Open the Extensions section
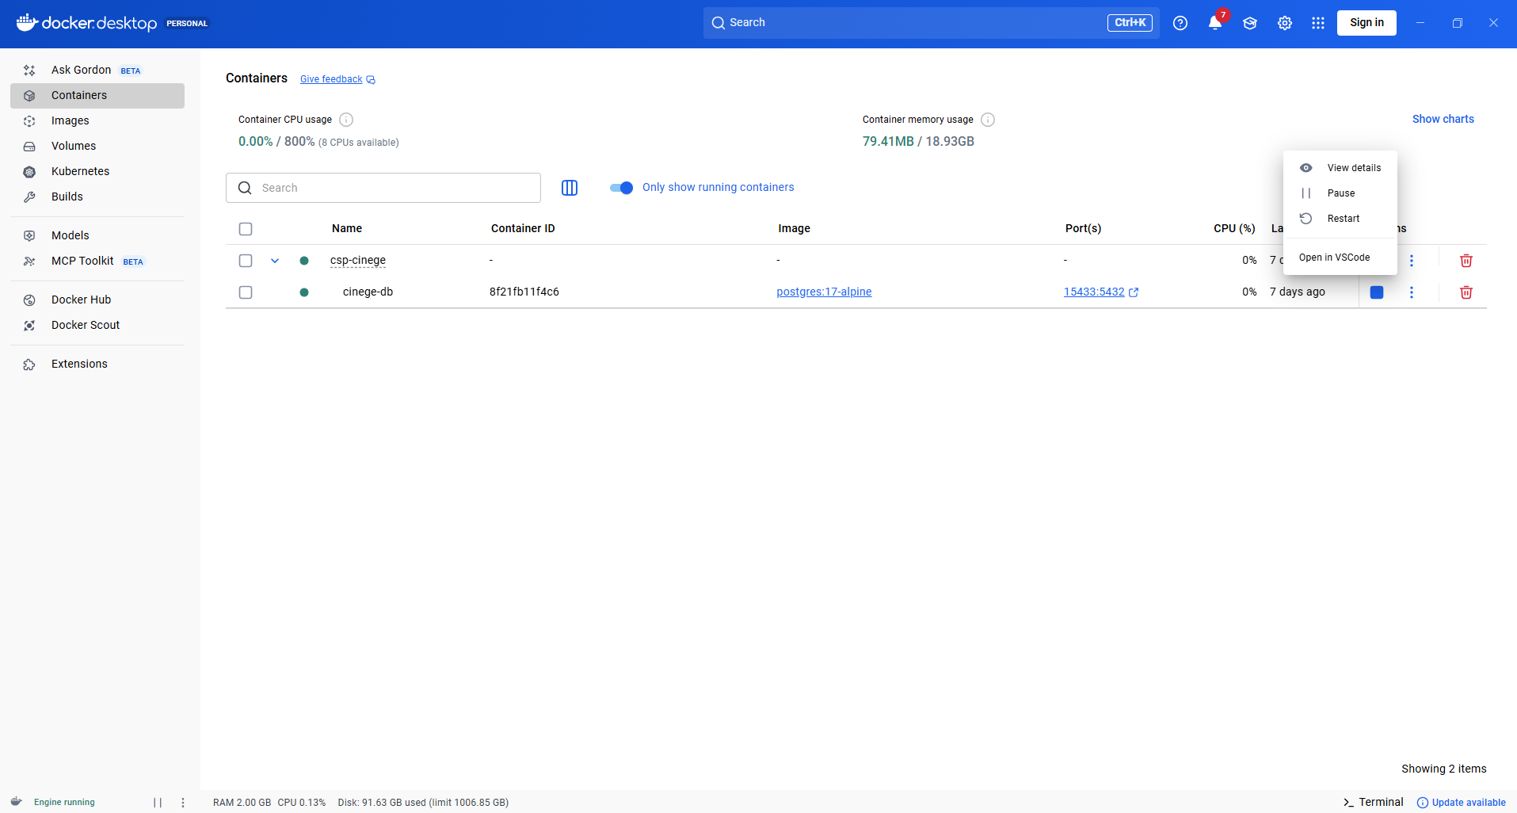This screenshot has width=1517, height=813. coord(97,364)
